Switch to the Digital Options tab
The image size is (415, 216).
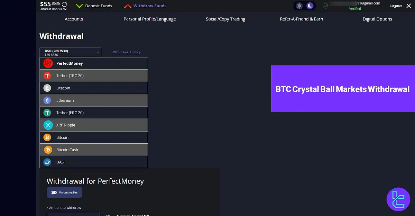[x=377, y=19]
